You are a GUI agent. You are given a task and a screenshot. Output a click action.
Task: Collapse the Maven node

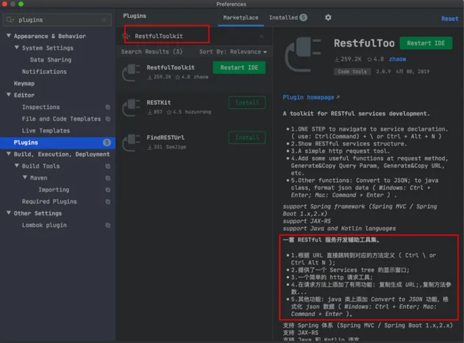[x=25, y=178]
